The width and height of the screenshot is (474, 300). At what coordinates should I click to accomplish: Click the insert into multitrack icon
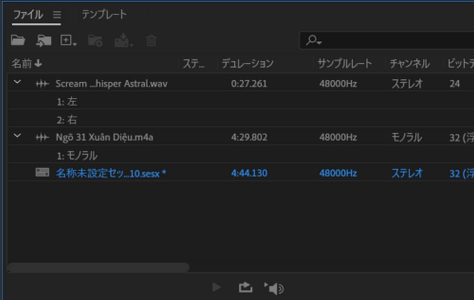click(124, 40)
